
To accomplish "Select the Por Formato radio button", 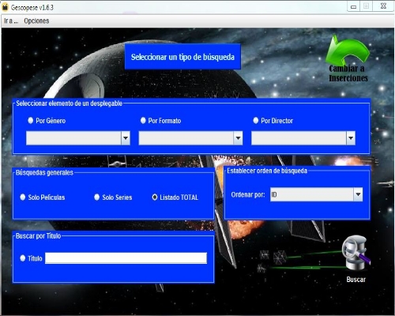I will pyautogui.click(x=143, y=121).
